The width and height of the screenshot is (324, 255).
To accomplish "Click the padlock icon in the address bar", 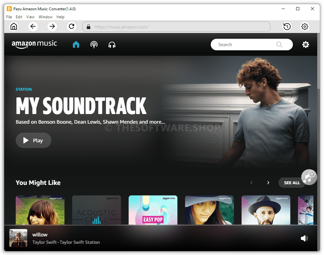I will (89, 27).
